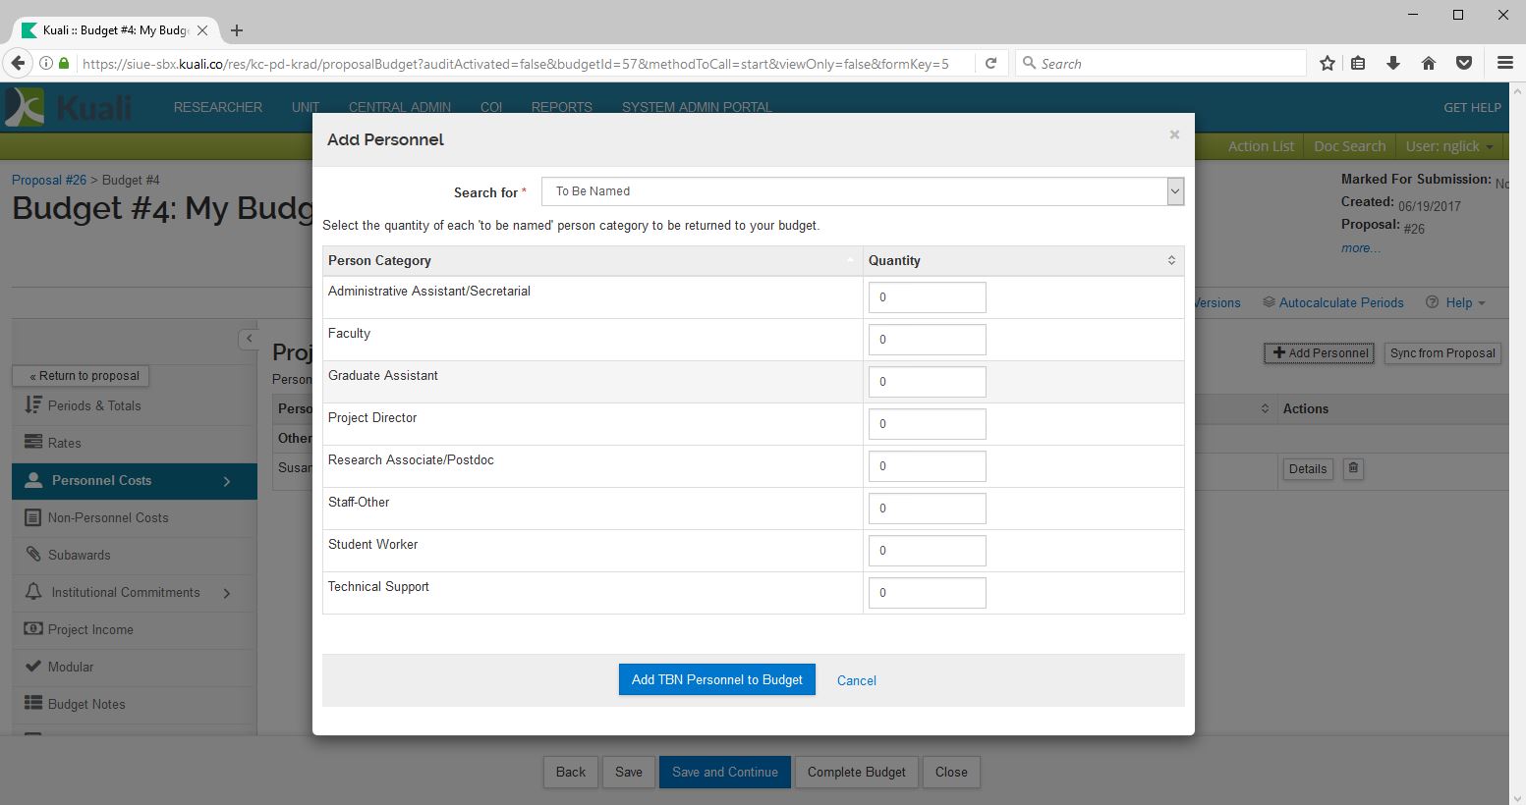Bookmark this page with the star icon
Image resolution: width=1526 pixels, height=805 pixels.
(x=1327, y=63)
